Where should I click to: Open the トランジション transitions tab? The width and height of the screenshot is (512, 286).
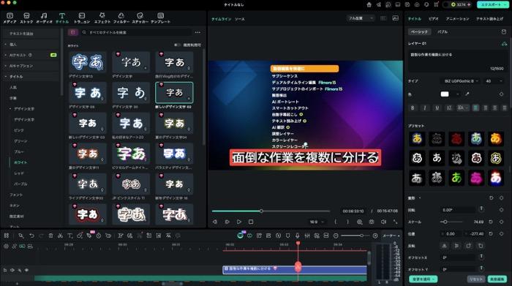point(82,18)
